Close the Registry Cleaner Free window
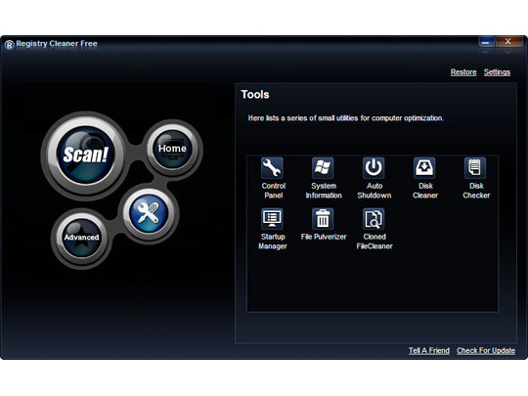The width and height of the screenshot is (528, 396). click(508, 42)
